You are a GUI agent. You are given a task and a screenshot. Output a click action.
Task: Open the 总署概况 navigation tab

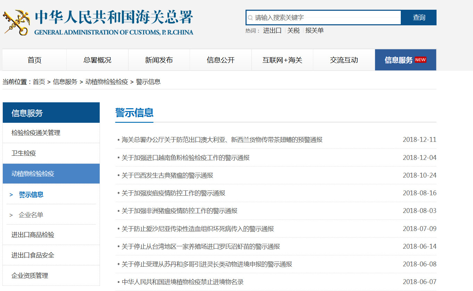pyautogui.click(x=97, y=60)
